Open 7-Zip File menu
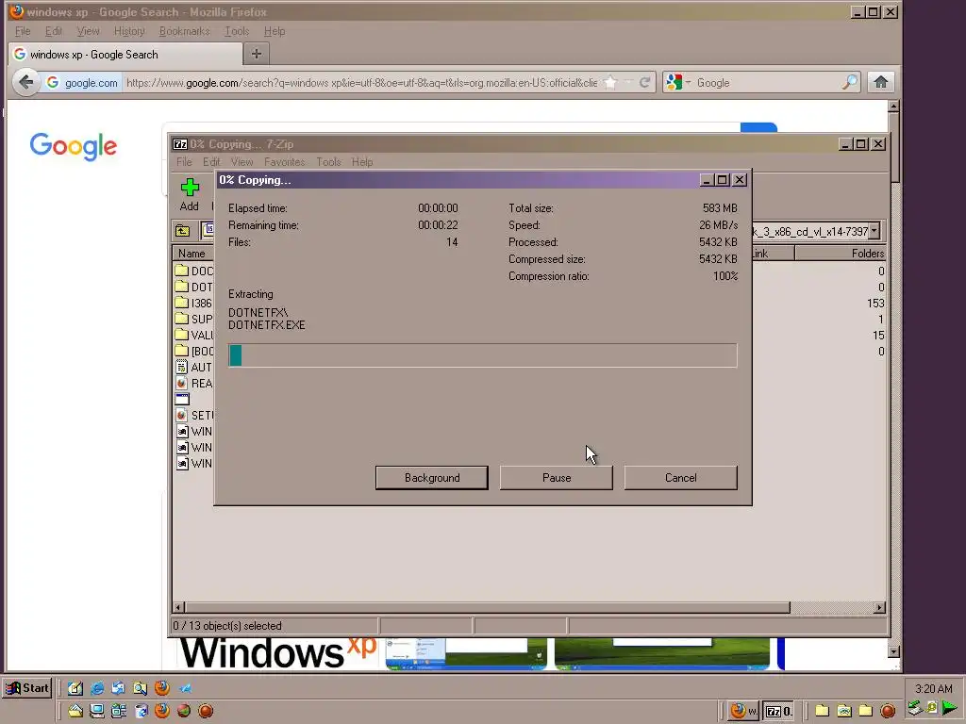The image size is (966, 724). 184,162
